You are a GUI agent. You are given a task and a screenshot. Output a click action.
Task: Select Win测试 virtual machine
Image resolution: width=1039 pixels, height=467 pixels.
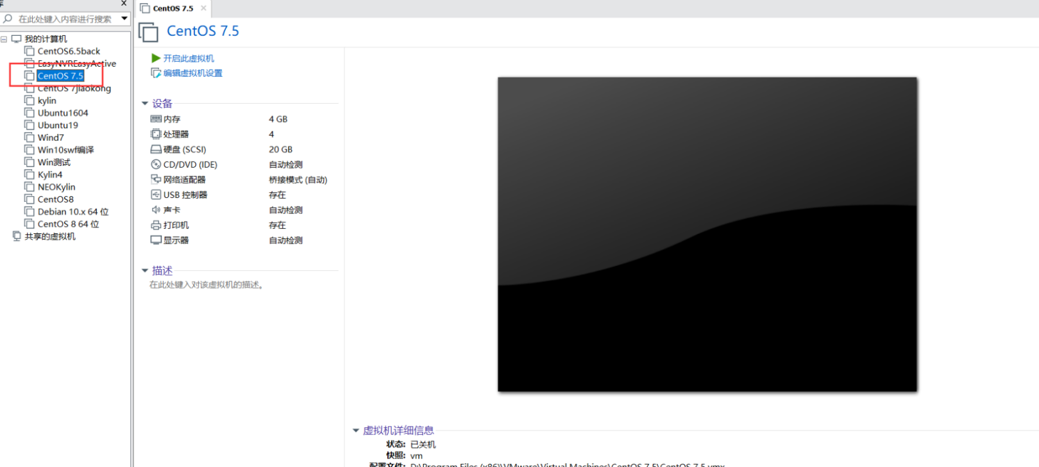point(54,162)
